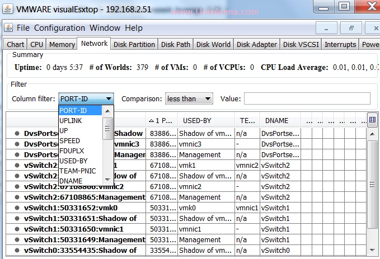The height and width of the screenshot is (259, 380).
Task: Open the Help menu
Action: click(134, 28)
